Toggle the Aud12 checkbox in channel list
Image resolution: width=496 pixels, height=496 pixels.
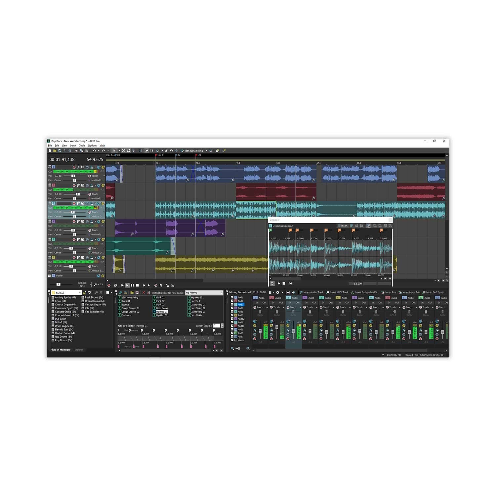[x=232, y=319]
